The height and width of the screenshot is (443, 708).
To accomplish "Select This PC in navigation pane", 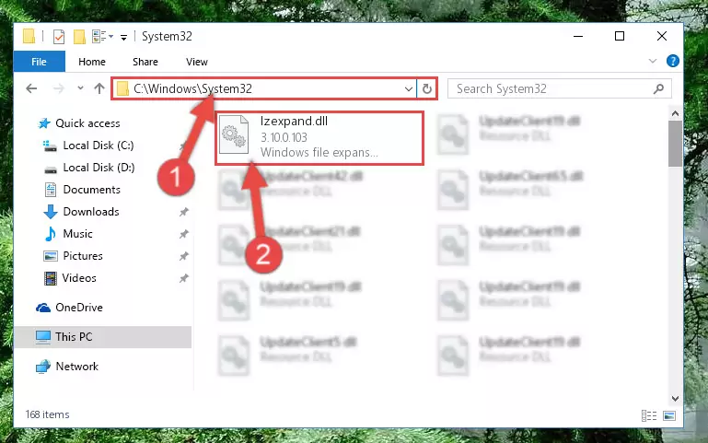I will tap(74, 337).
